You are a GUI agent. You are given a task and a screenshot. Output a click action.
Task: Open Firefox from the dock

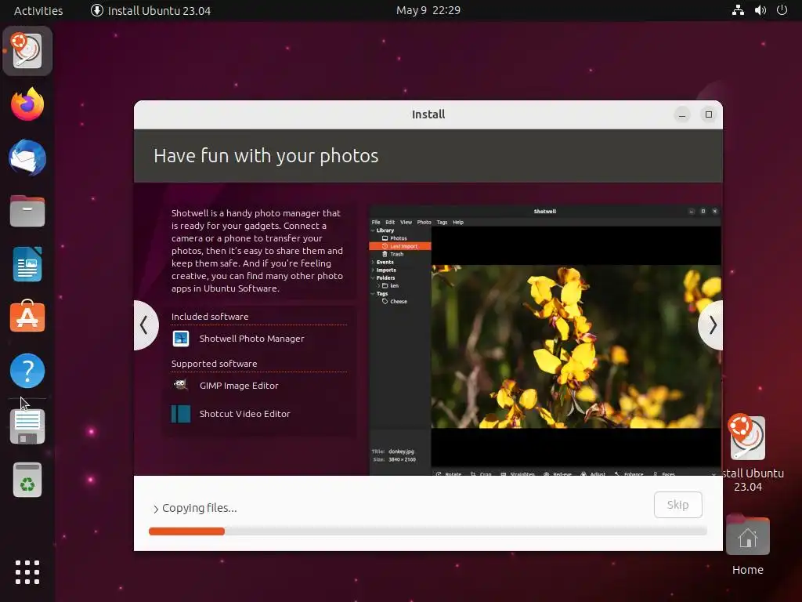[27, 104]
